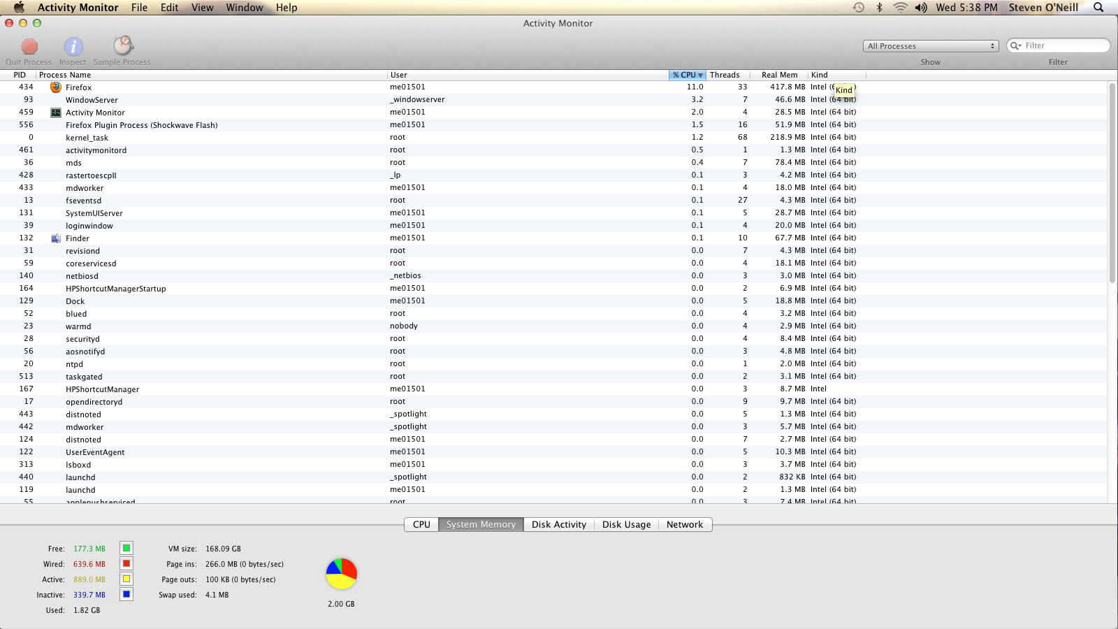The image size is (1118, 629).
Task: Open the Help menu
Action: tap(286, 7)
